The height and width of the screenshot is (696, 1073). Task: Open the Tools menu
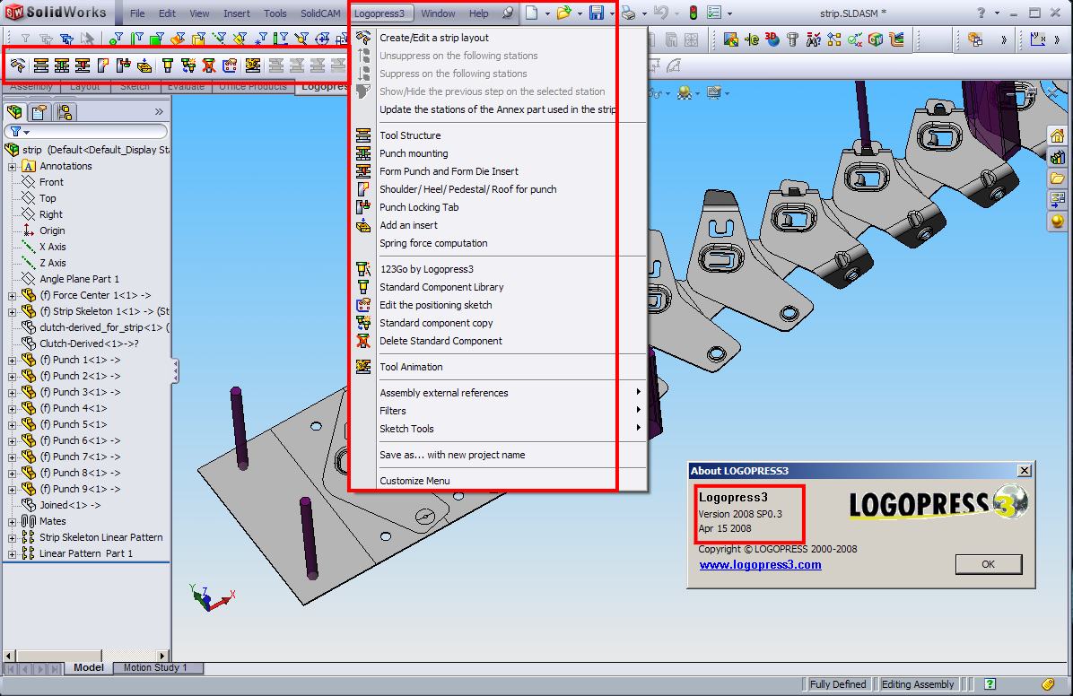click(x=275, y=13)
